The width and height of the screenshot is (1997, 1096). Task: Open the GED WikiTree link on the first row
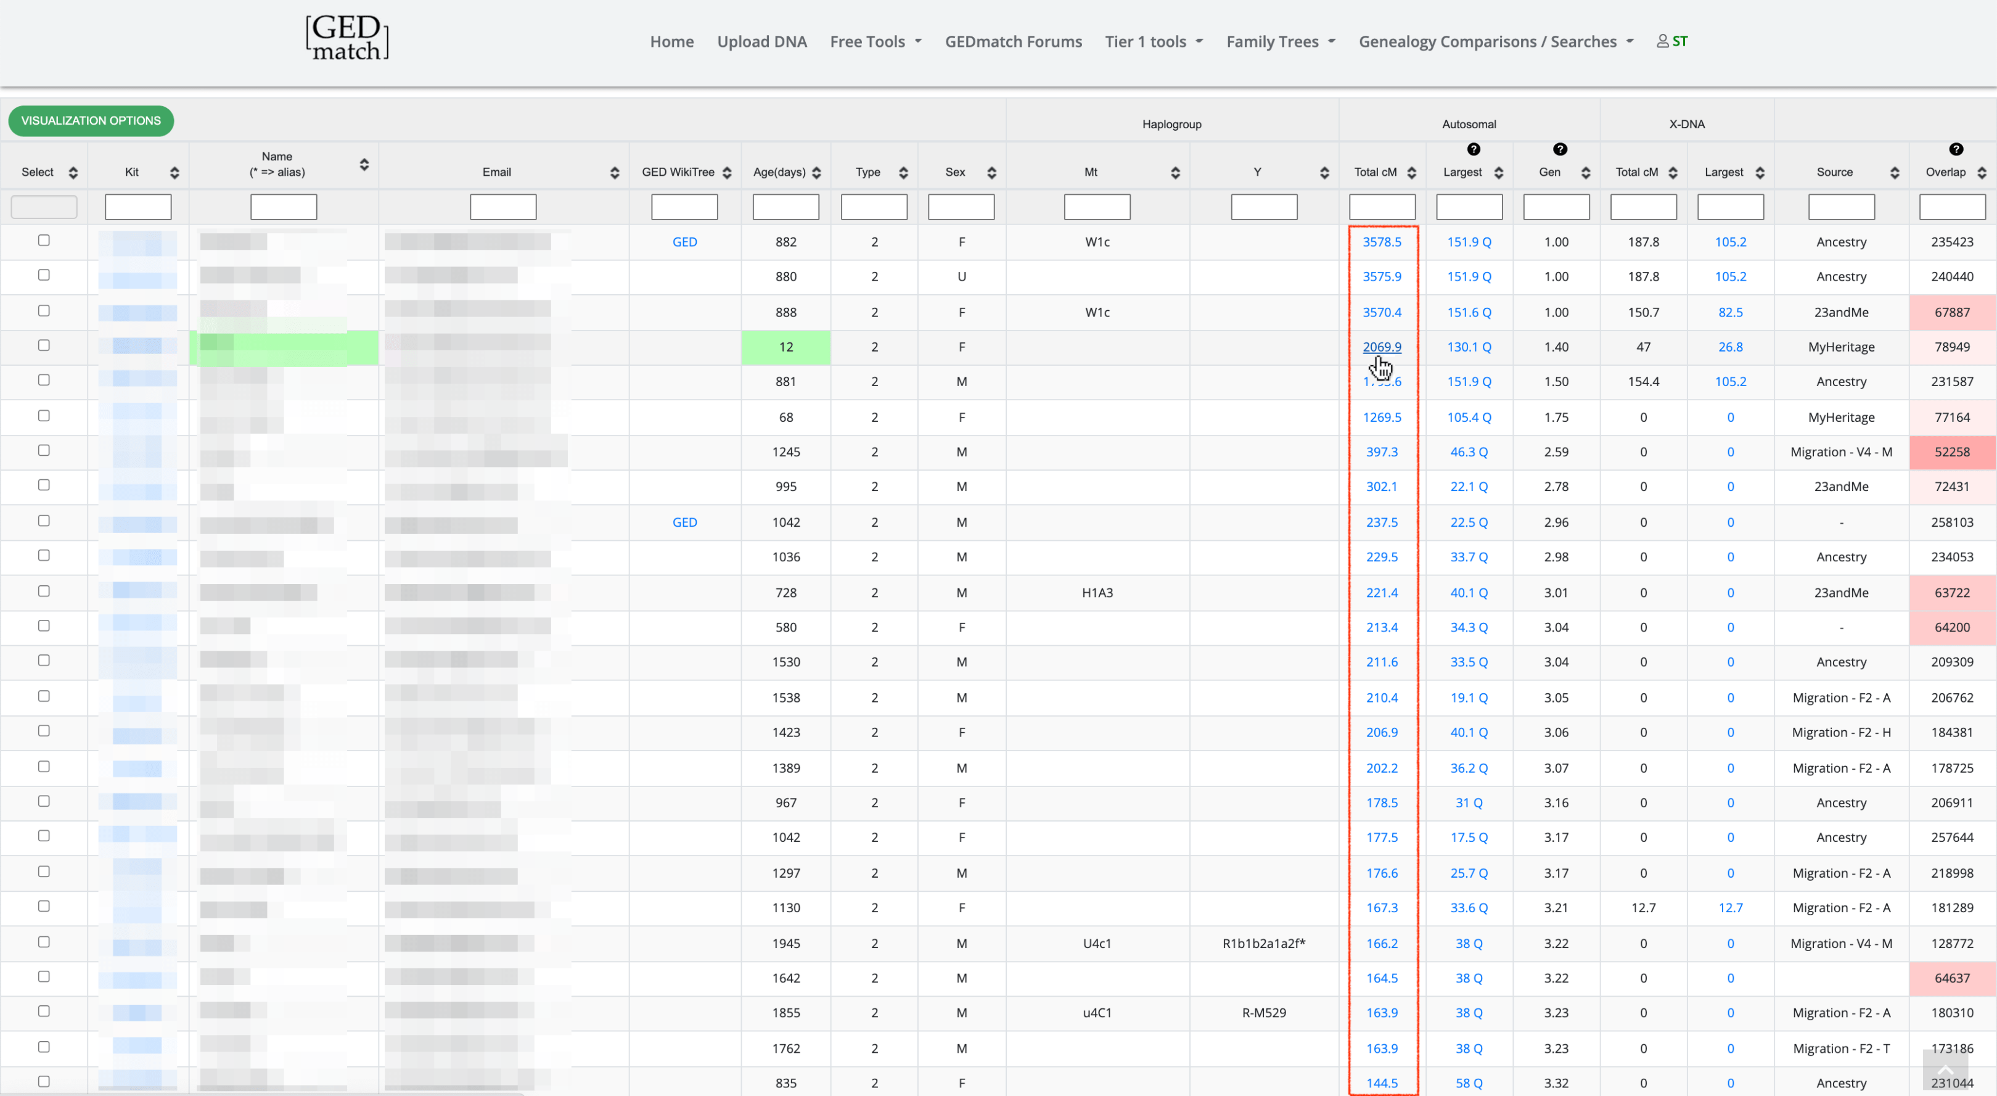click(684, 242)
